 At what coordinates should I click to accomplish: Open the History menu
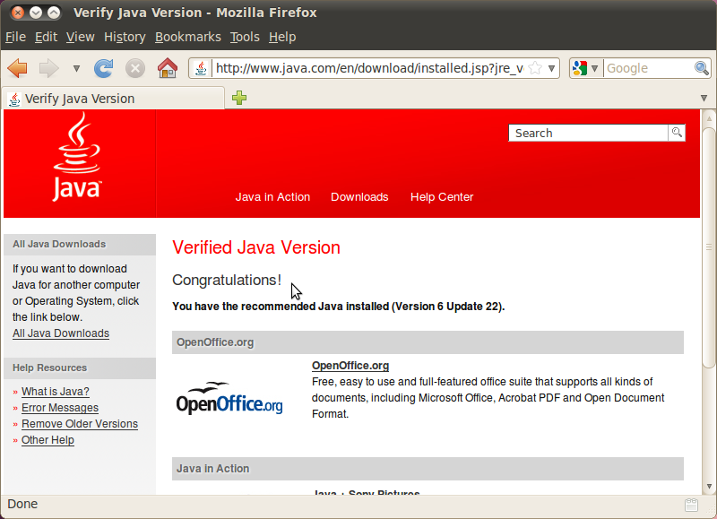coord(125,37)
